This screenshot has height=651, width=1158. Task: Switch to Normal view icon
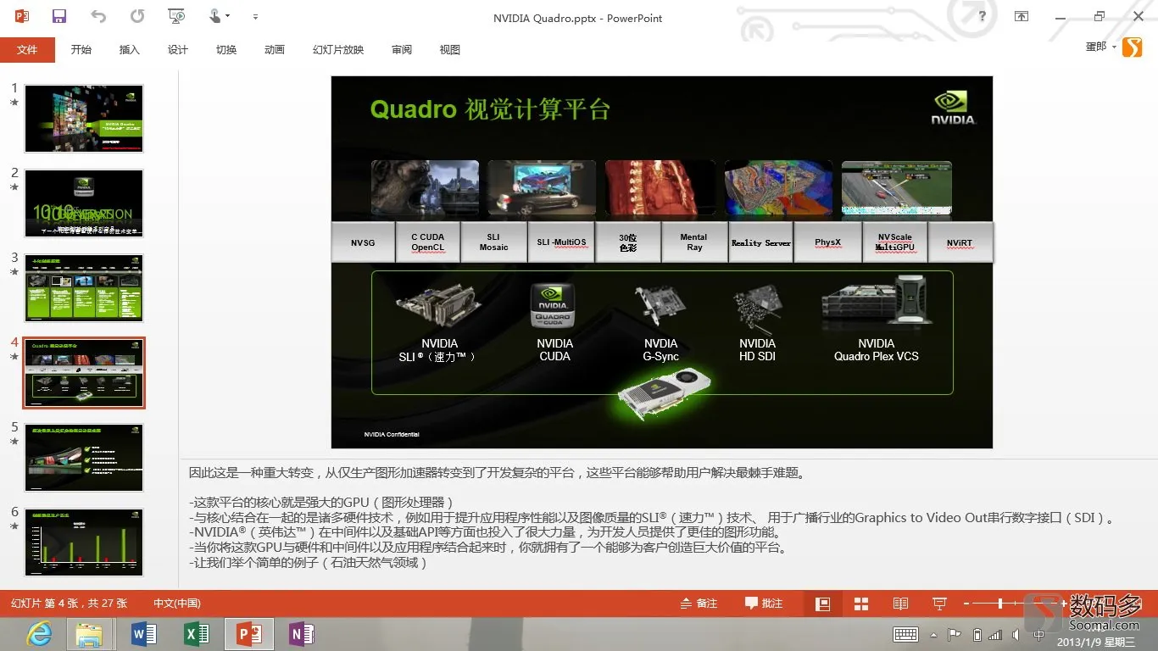click(822, 604)
